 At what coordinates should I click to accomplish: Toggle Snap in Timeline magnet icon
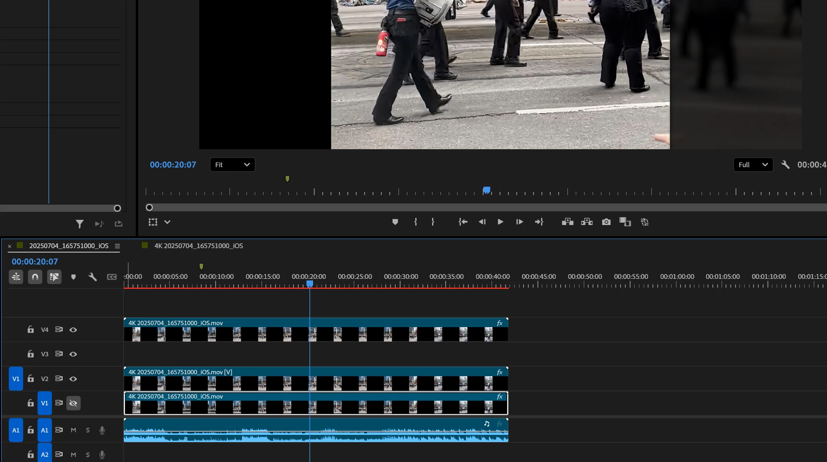[35, 277]
